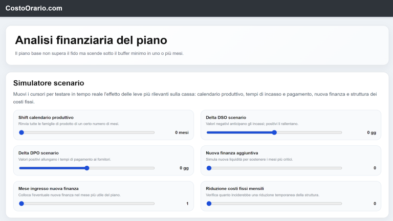The width and height of the screenshot is (393, 221).
Task: Click the Nuova finanza aggiuntiva value readout
Action: pyautogui.click(x=375, y=168)
